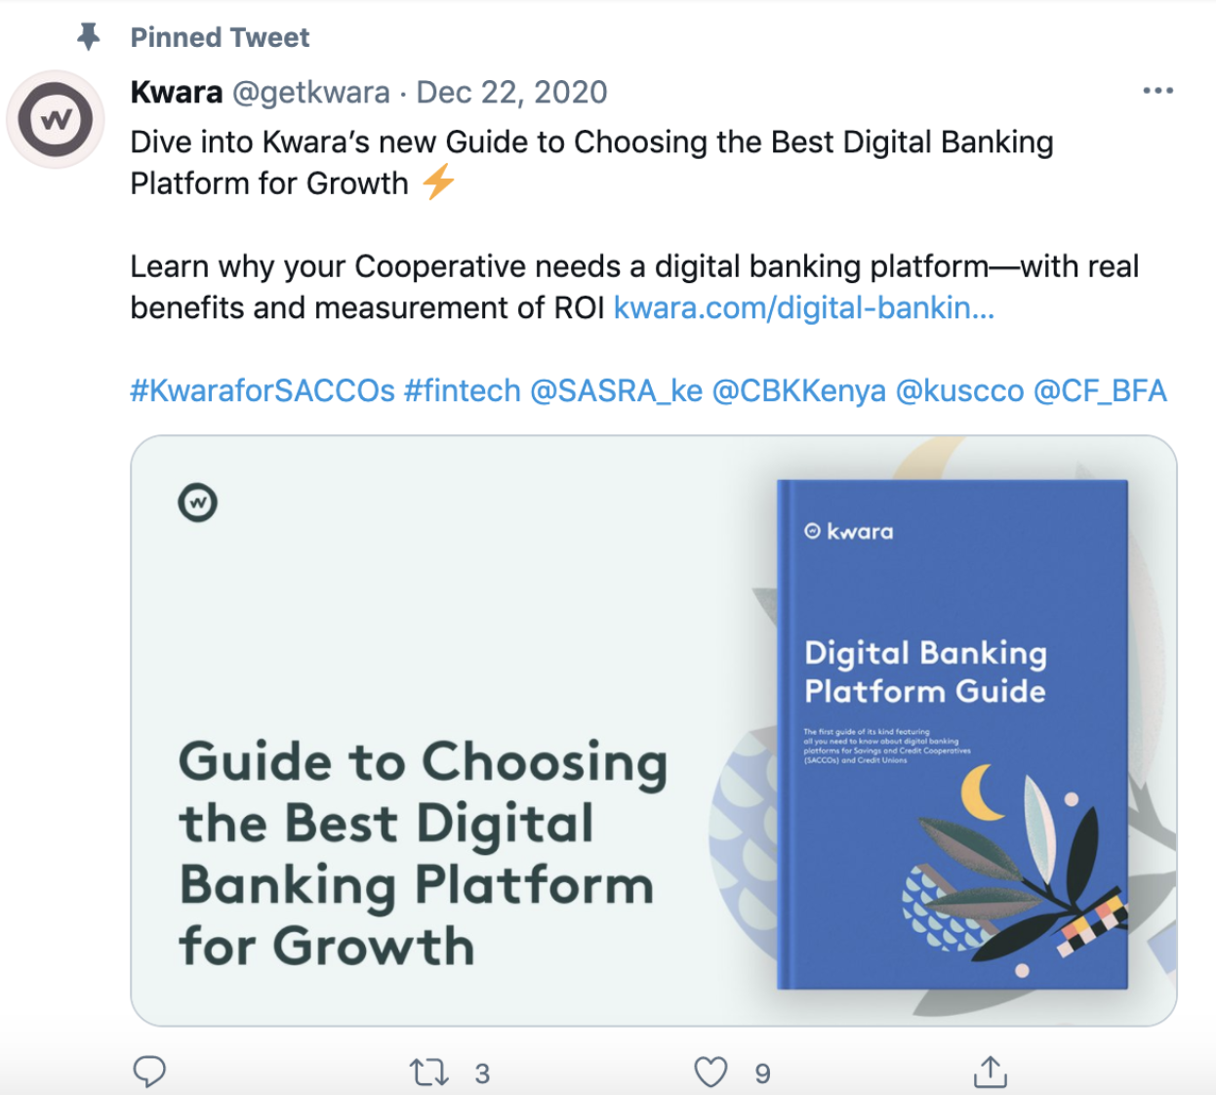Click the pin icon beside Pinned Tweet
This screenshot has height=1095, width=1216.
click(89, 37)
